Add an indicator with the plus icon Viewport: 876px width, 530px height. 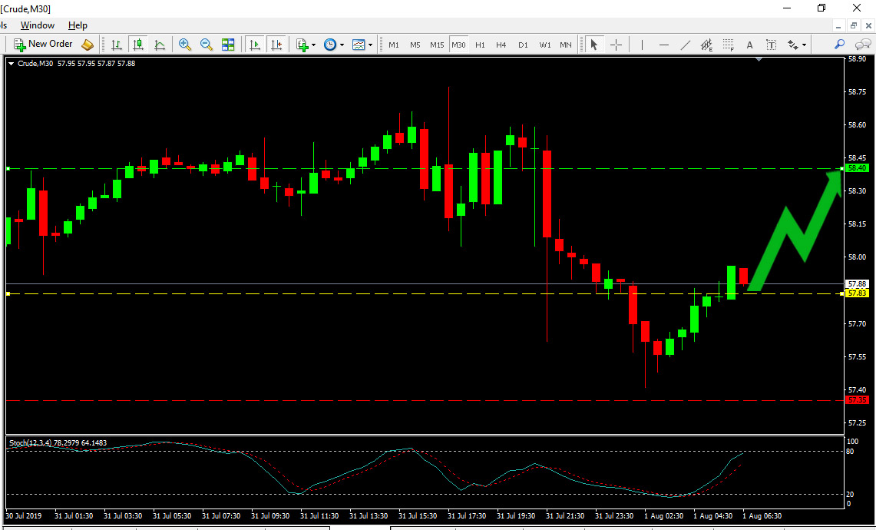pos(302,45)
